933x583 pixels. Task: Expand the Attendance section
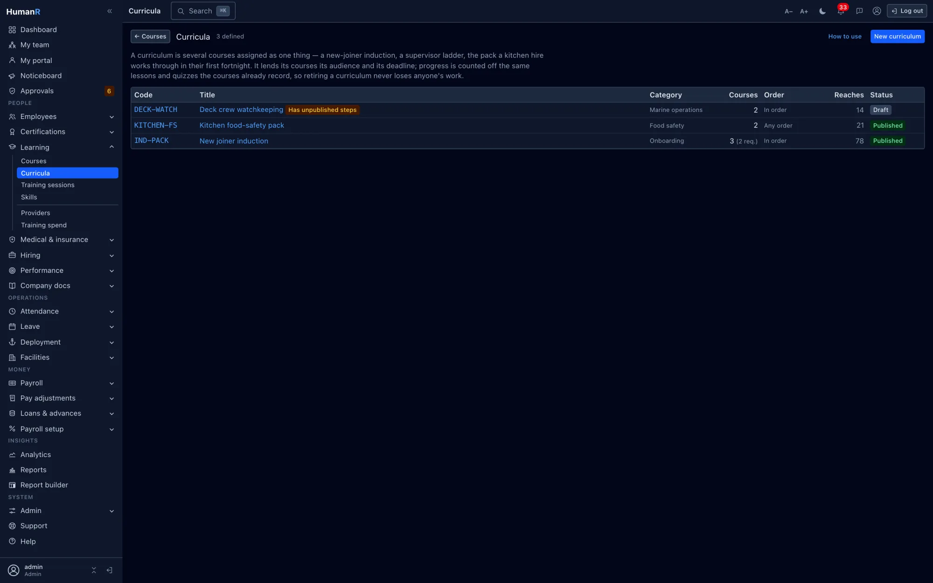(x=61, y=312)
